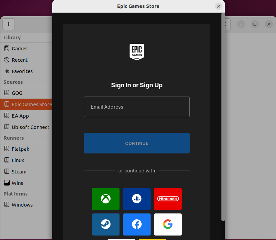Sign in with the Xbox button
Viewport: 276px width, 240px height.
(x=106, y=199)
